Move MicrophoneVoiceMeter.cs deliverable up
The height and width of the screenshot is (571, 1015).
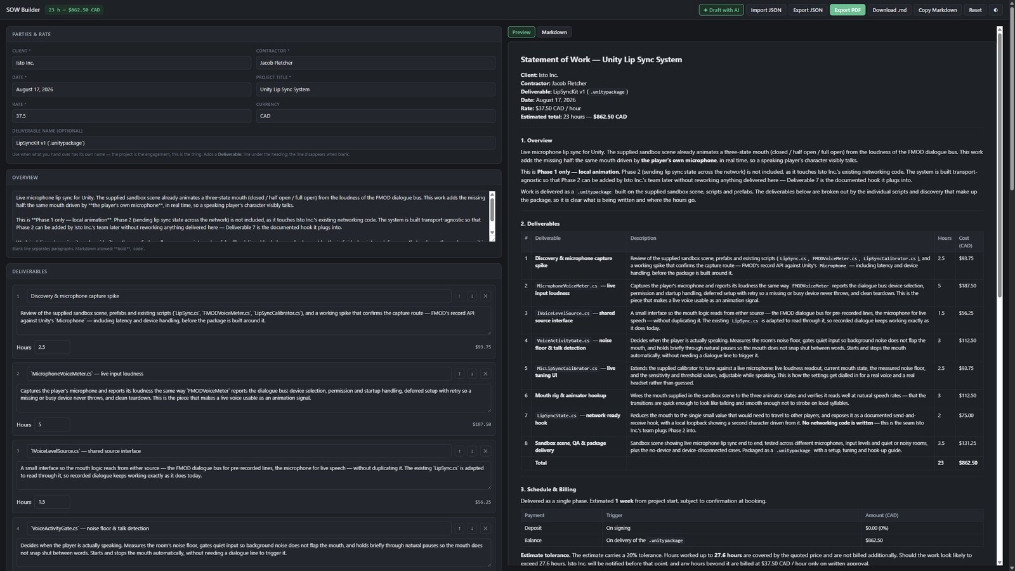pyautogui.click(x=459, y=374)
